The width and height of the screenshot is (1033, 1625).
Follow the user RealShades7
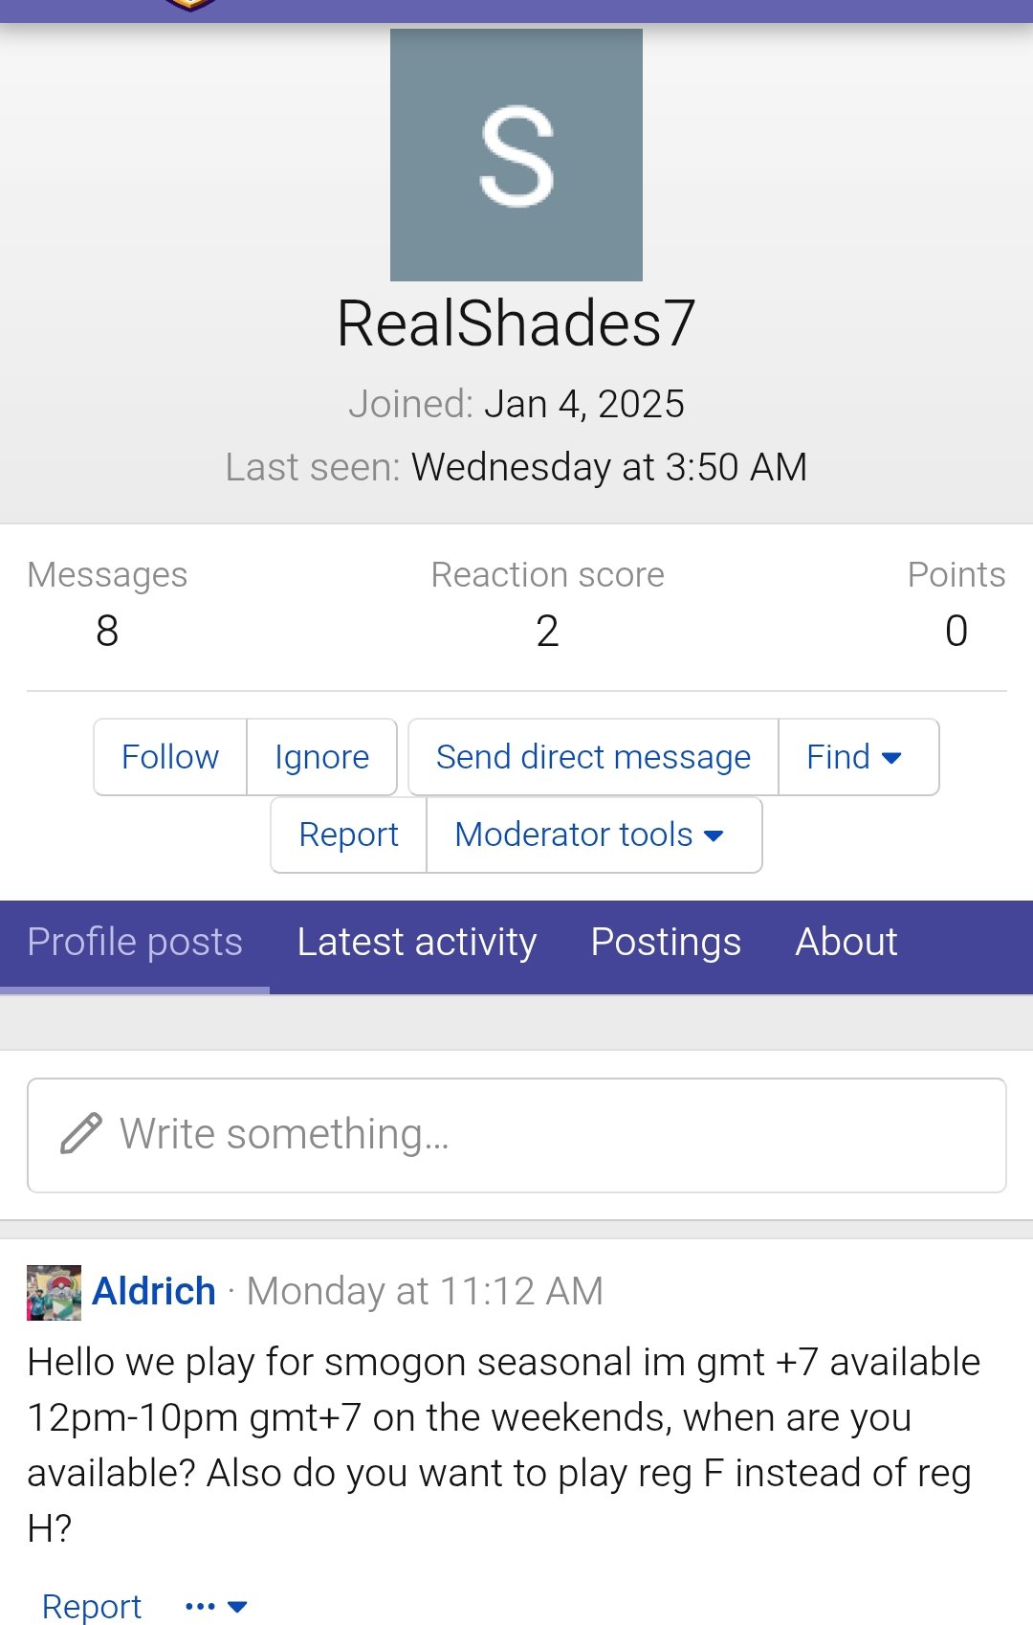coord(170,757)
